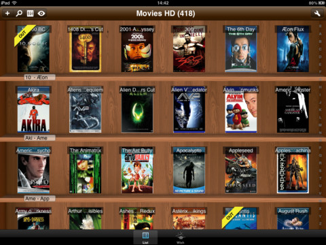Image resolution: width=326 pixels, height=245 pixels.
Task: Select the 300 movie cover
Action: coord(189,49)
